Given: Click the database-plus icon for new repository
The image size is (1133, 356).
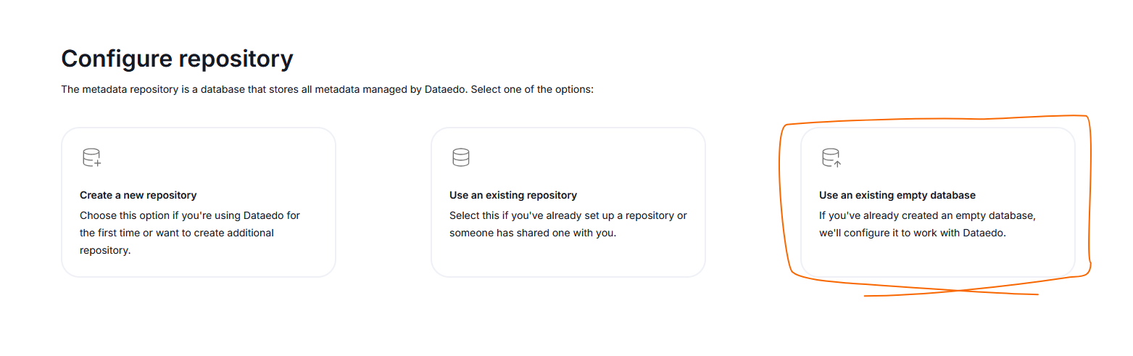Looking at the screenshot, I should (92, 157).
